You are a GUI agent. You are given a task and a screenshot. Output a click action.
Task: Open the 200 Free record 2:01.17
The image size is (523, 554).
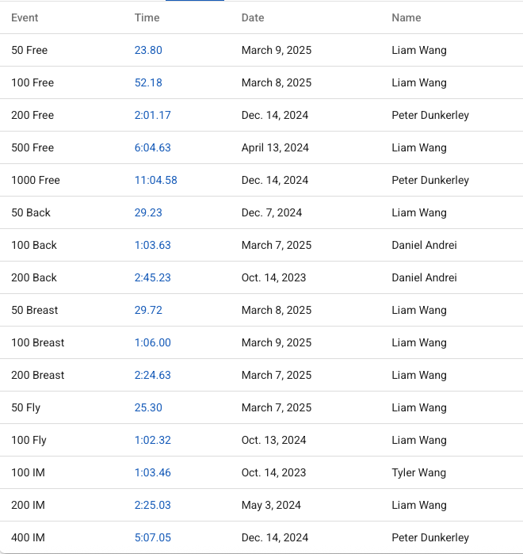coord(152,115)
